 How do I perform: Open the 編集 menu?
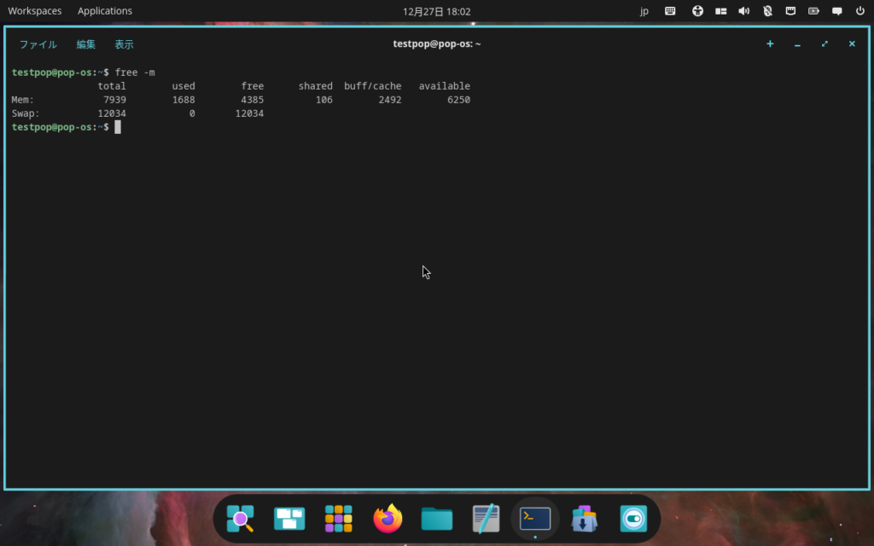(x=85, y=44)
